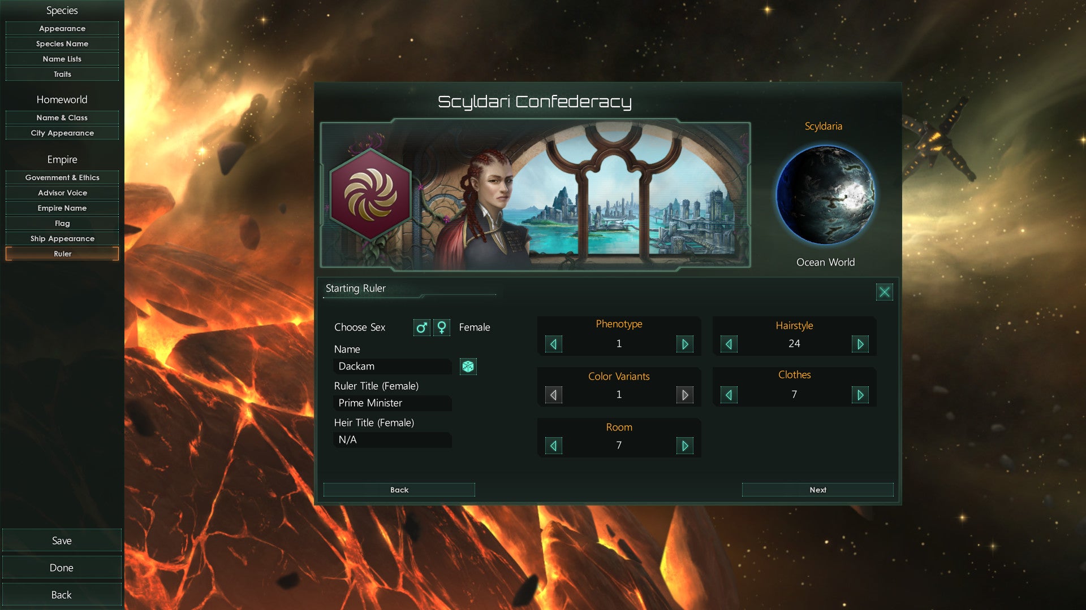The height and width of the screenshot is (610, 1086).
Task: Expand the Government & Ethics section
Action: [62, 177]
